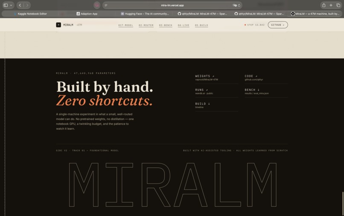344x216 pixels.
Task: Click the MiraLM logo icon in header
Action: coord(58,25)
